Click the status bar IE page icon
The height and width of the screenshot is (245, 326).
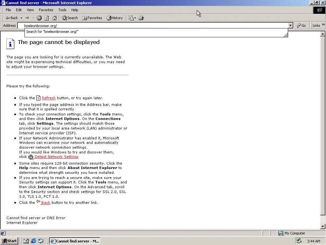[x=3, y=233]
